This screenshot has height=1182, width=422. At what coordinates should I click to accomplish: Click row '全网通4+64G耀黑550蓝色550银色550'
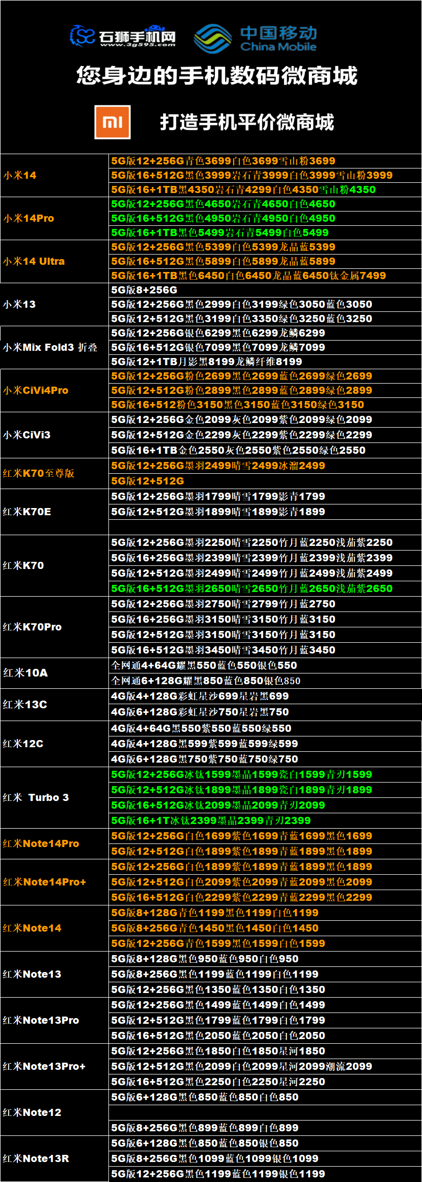tap(265, 665)
